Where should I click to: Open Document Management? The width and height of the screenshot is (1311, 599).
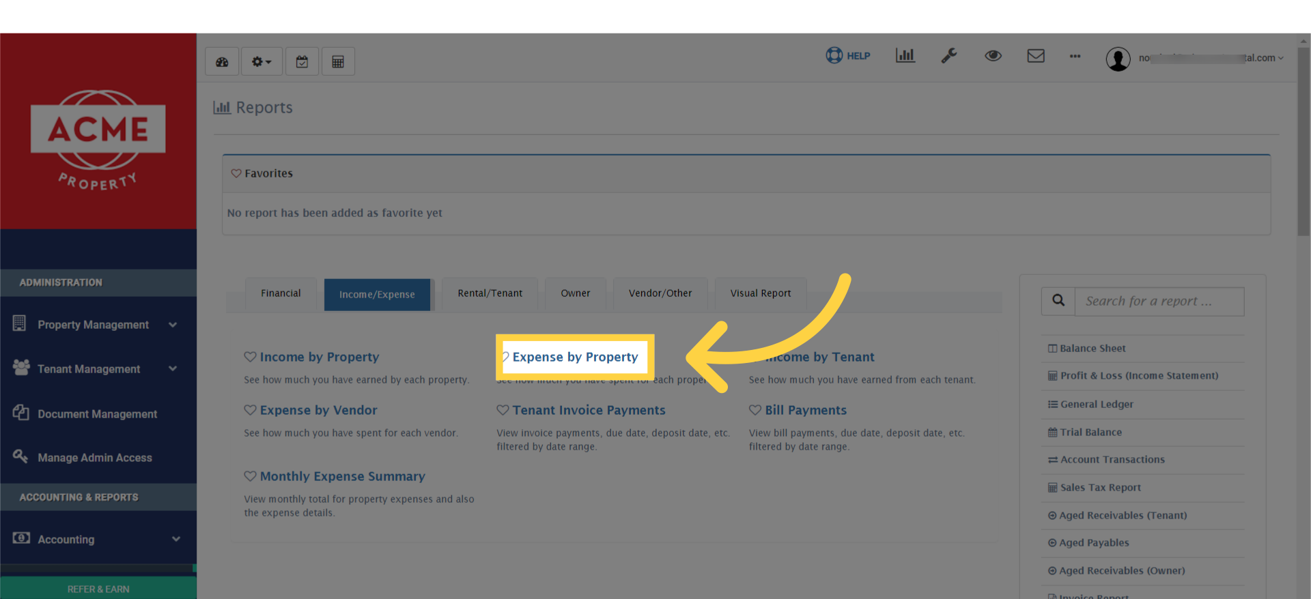tap(98, 414)
